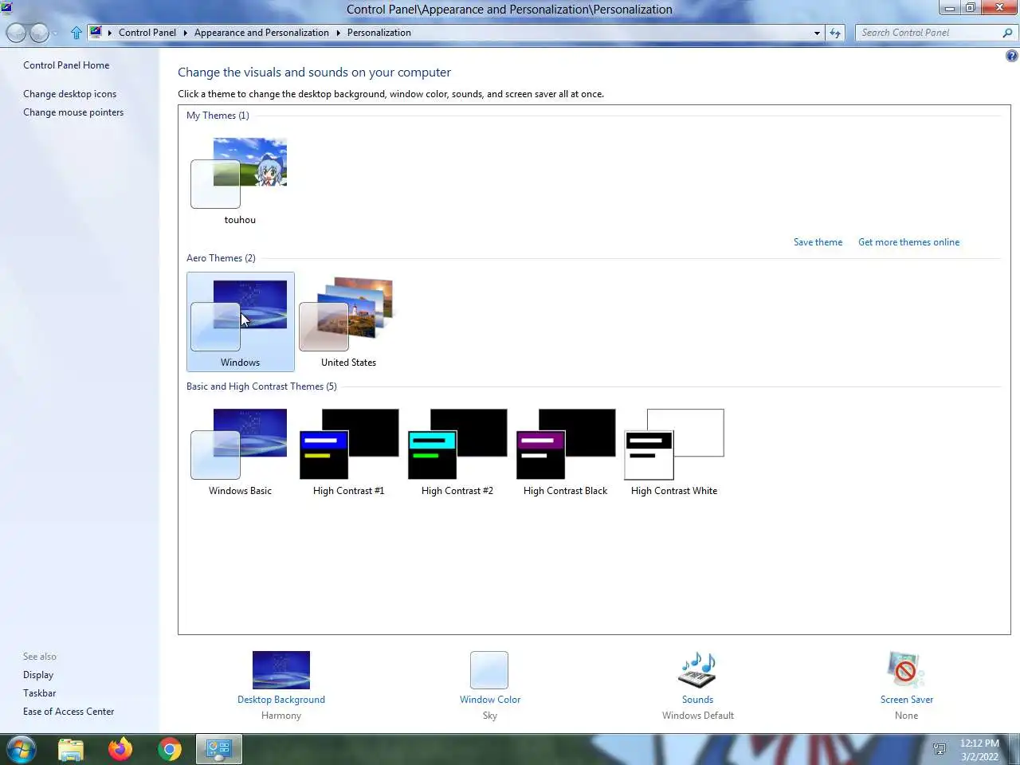
Task: Open Desktop Background settings icon
Action: point(281,670)
